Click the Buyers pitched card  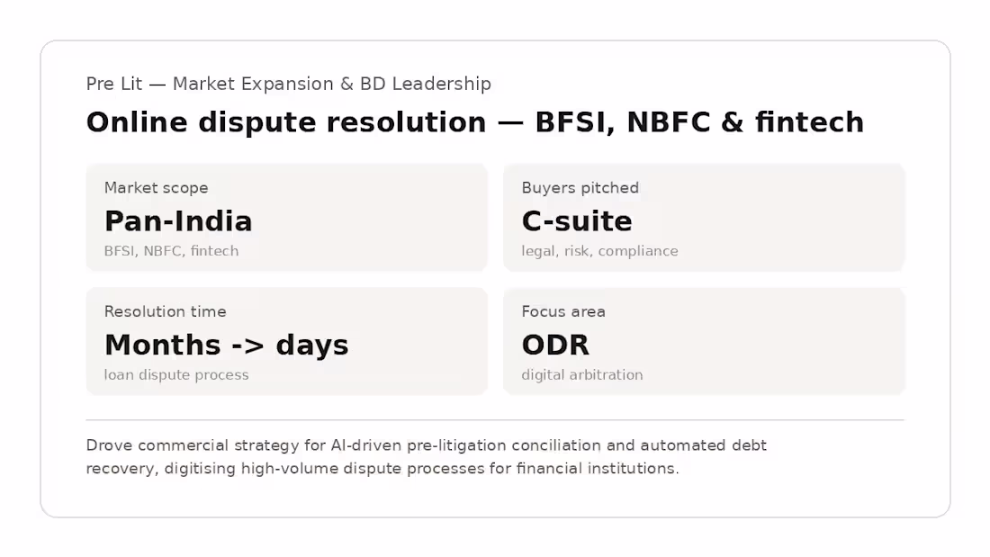[x=704, y=217]
